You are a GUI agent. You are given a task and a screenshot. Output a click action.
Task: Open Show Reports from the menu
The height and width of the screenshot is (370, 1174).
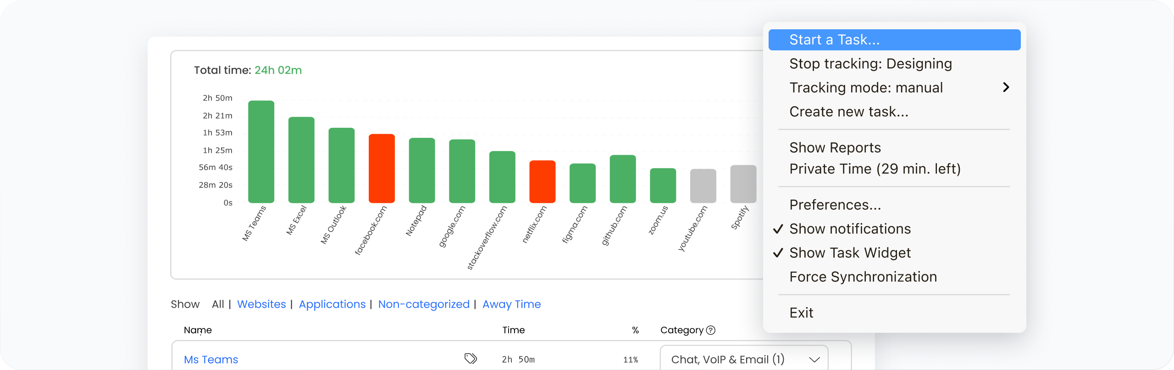pos(835,147)
